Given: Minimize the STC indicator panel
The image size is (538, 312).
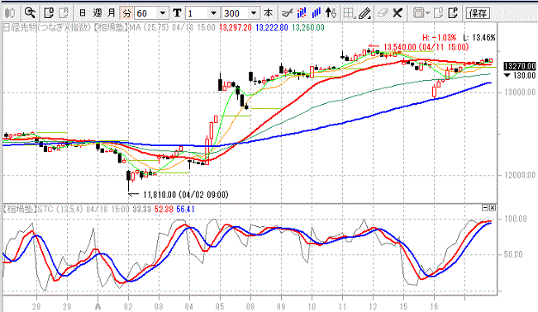Looking at the screenshot, I should point(485,208).
